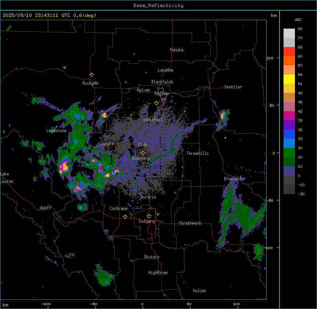Screen dimensions: 317x309
Task: Select the Drumheller label
Action: (x=235, y=178)
